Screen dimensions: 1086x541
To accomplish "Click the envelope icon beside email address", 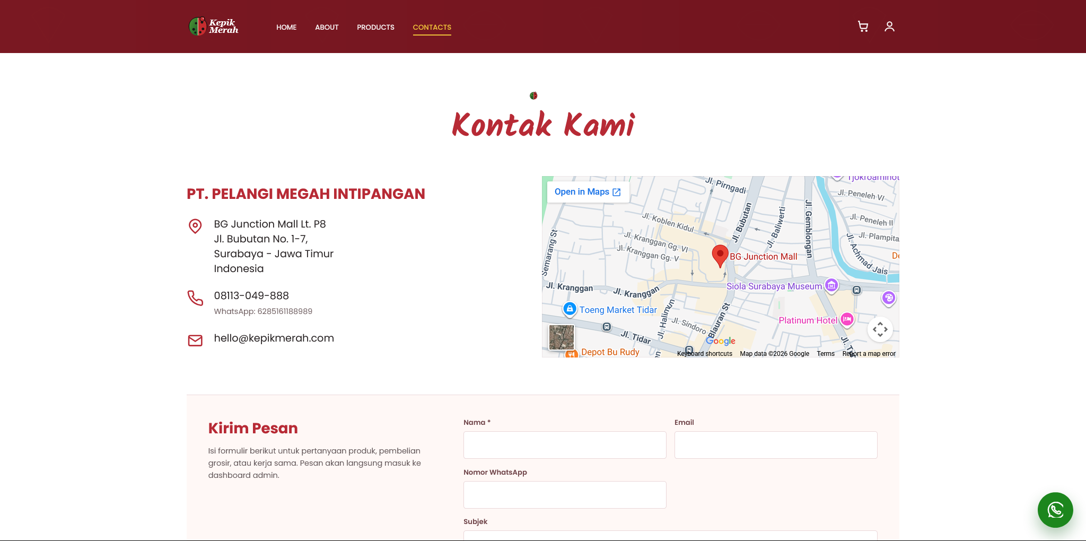I will pyautogui.click(x=195, y=341).
